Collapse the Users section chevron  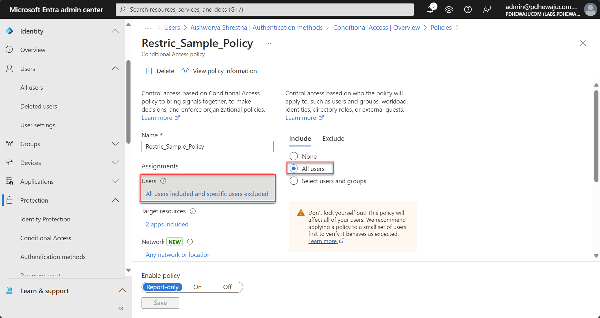(115, 68)
